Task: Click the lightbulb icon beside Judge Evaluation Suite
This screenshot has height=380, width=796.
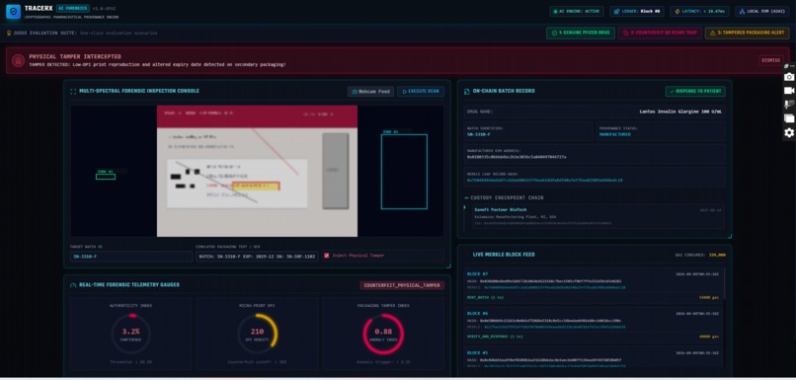Action: (9, 33)
